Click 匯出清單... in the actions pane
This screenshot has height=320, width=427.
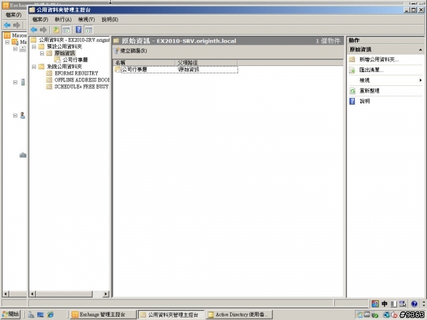pos(371,70)
